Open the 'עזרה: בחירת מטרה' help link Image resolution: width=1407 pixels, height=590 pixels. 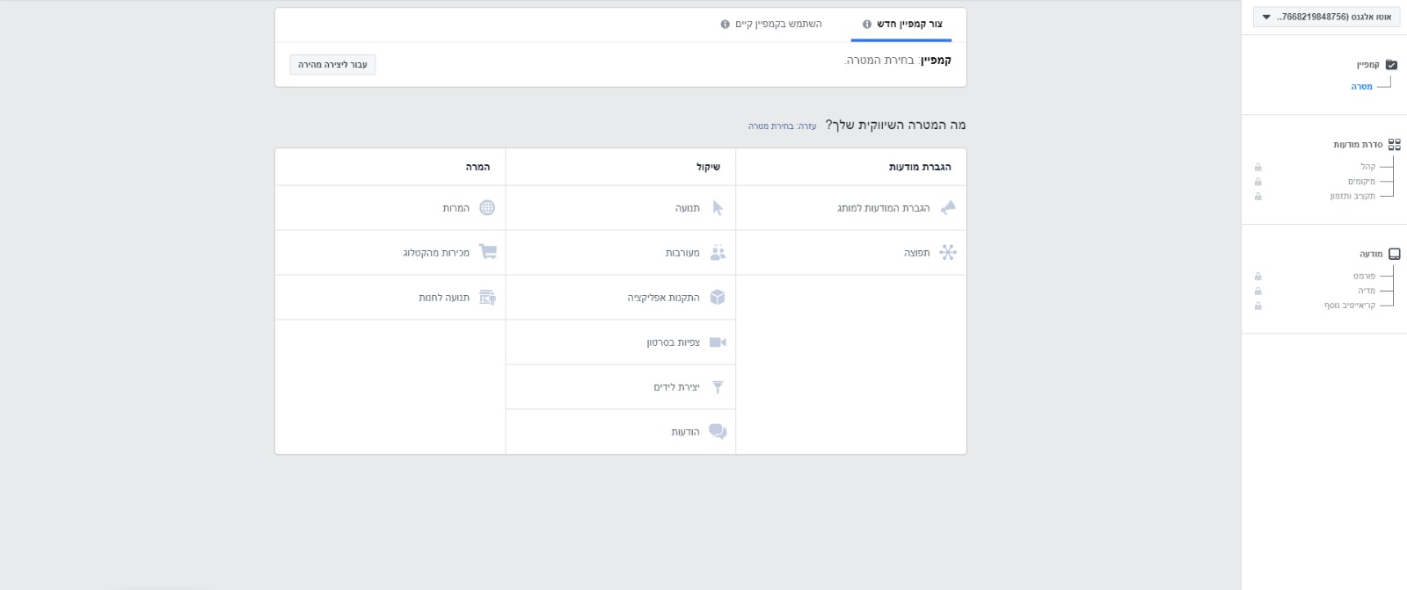(x=782, y=126)
